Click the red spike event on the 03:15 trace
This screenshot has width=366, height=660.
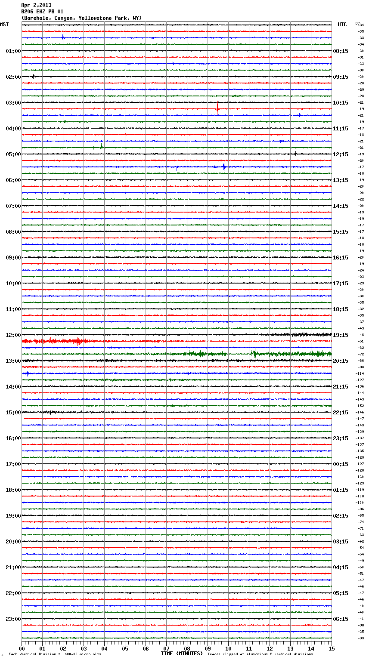pos(218,108)
